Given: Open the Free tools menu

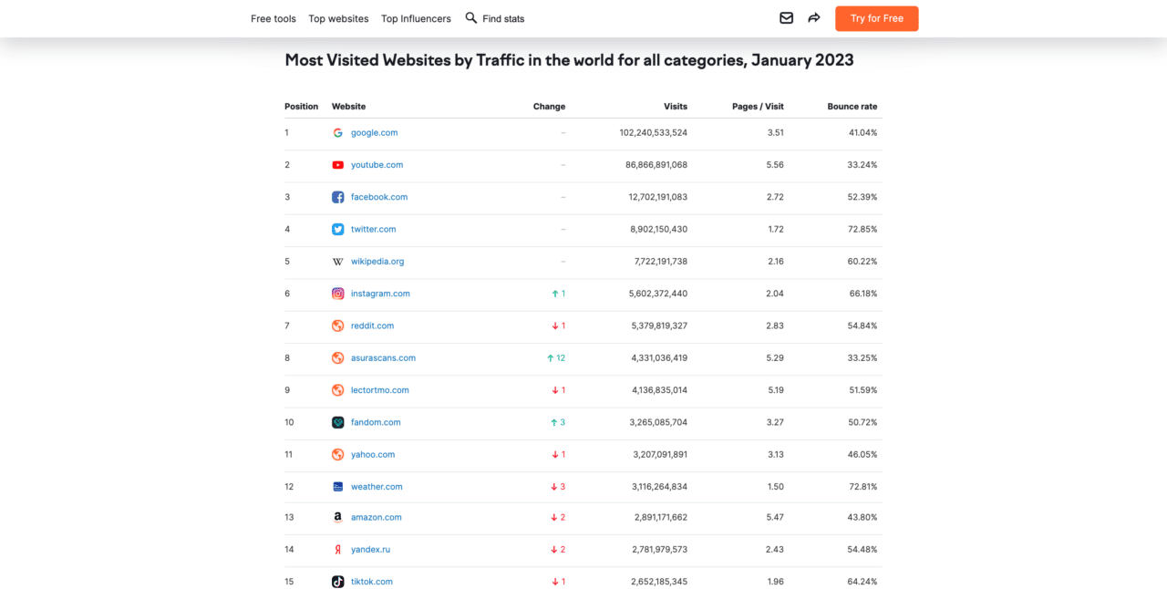Looking at the screenshot, I should tap(273, 18).
